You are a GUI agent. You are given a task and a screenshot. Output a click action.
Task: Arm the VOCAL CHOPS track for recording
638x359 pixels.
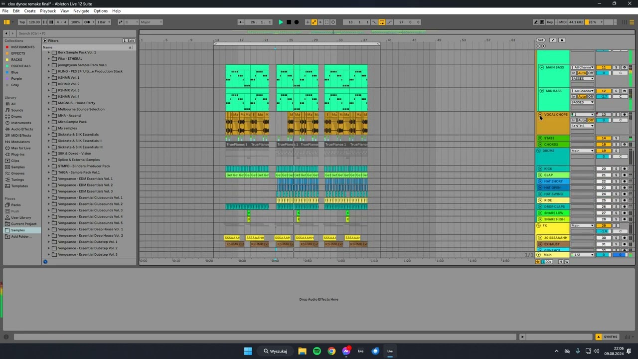(624, 115)
